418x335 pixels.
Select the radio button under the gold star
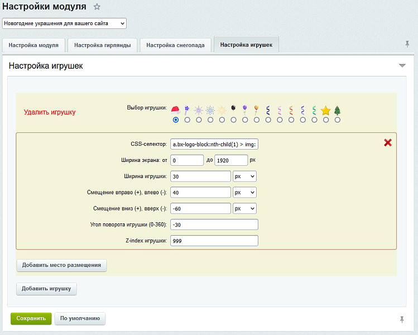pyautogui.click(x=326, y=119)
